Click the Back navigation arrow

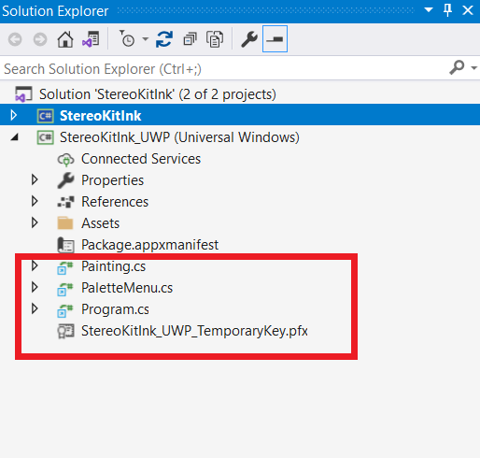pos(15,39)
